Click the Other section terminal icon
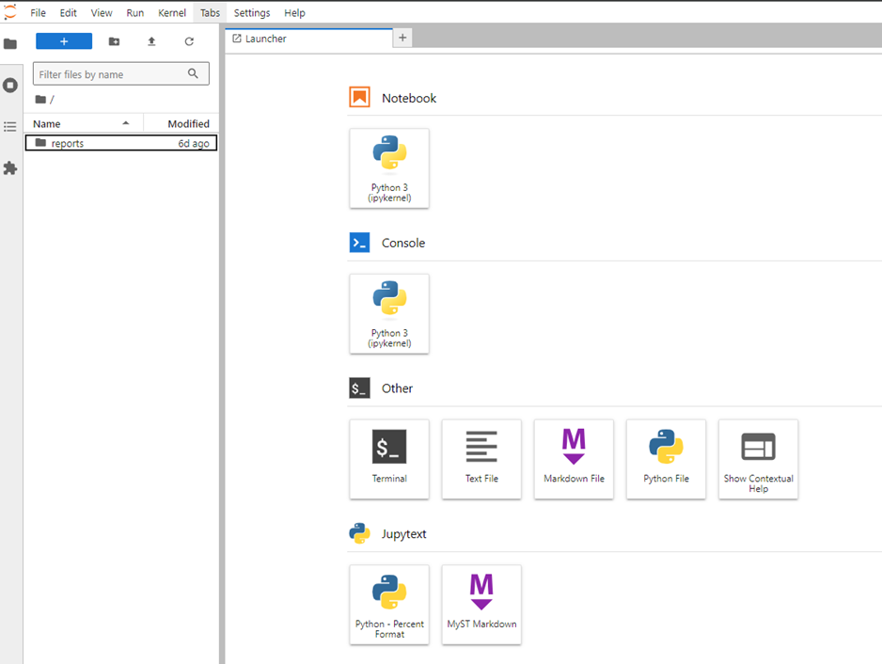This screenshot has height=664, width=882. tap(359, 388)
